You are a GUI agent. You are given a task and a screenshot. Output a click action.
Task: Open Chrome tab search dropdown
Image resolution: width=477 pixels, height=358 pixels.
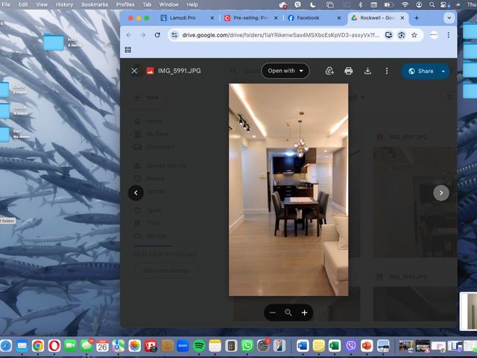pyautogui.click(x=449, y=18)
